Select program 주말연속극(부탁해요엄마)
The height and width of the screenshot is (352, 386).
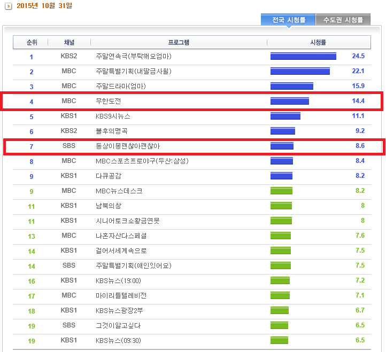133,56
